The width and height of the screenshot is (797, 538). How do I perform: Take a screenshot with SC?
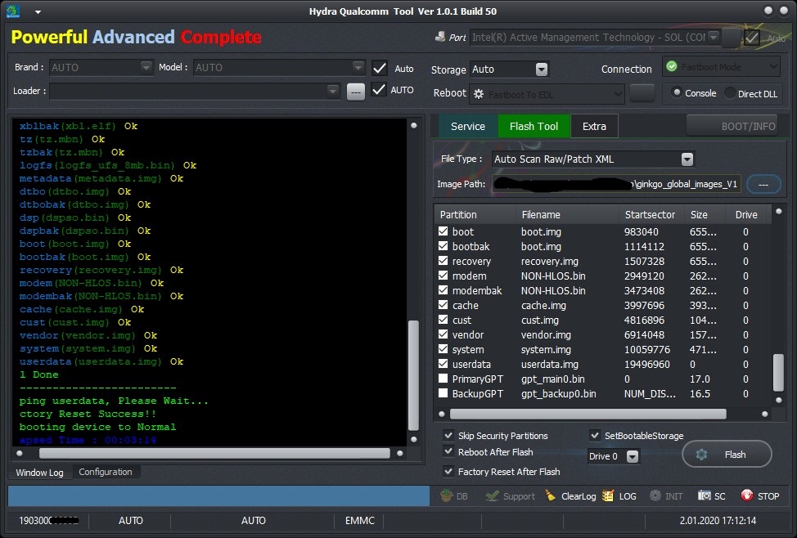[x=711, y=495]
